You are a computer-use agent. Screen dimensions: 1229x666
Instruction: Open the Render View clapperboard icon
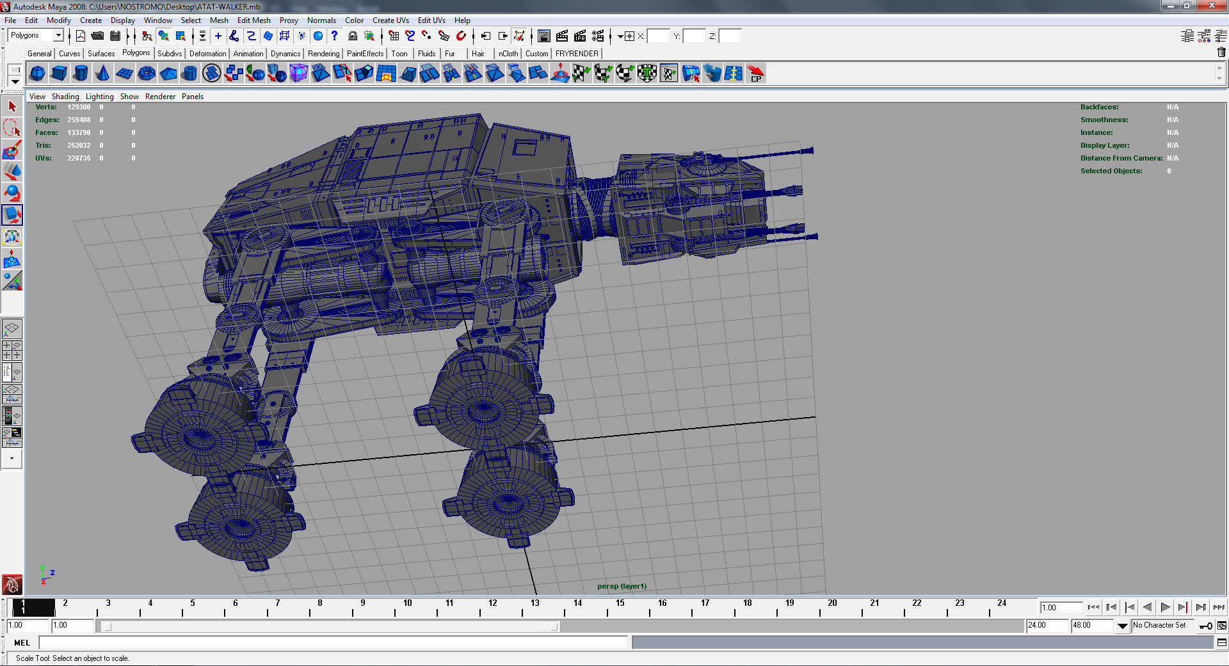point(544,36)
